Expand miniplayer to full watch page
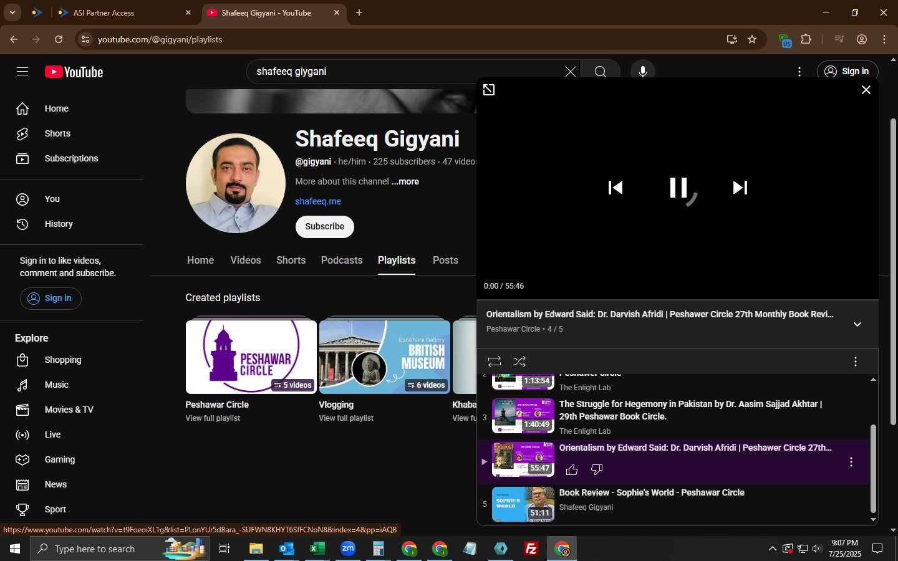Image resolution: width=898 pixels, height=561 pixels. 489,90
